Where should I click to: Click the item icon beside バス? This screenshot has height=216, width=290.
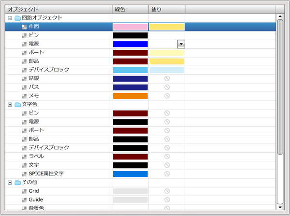(x=24, y=87)
